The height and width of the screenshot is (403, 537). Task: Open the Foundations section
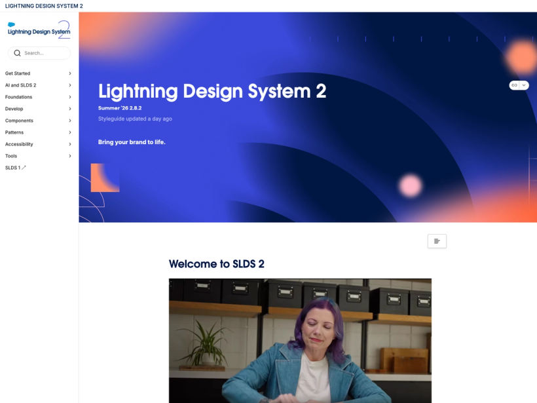(18, 97)
